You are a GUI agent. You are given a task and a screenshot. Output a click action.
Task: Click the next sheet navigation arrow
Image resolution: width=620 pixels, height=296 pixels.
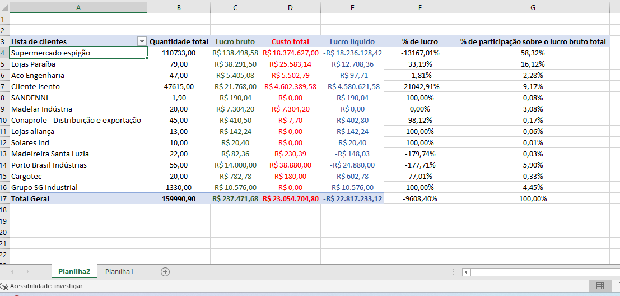(x=27, y=271)
